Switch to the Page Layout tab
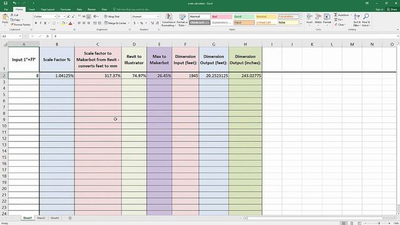Viewport: 400px width, 225px height. click(x=47, y=9)
